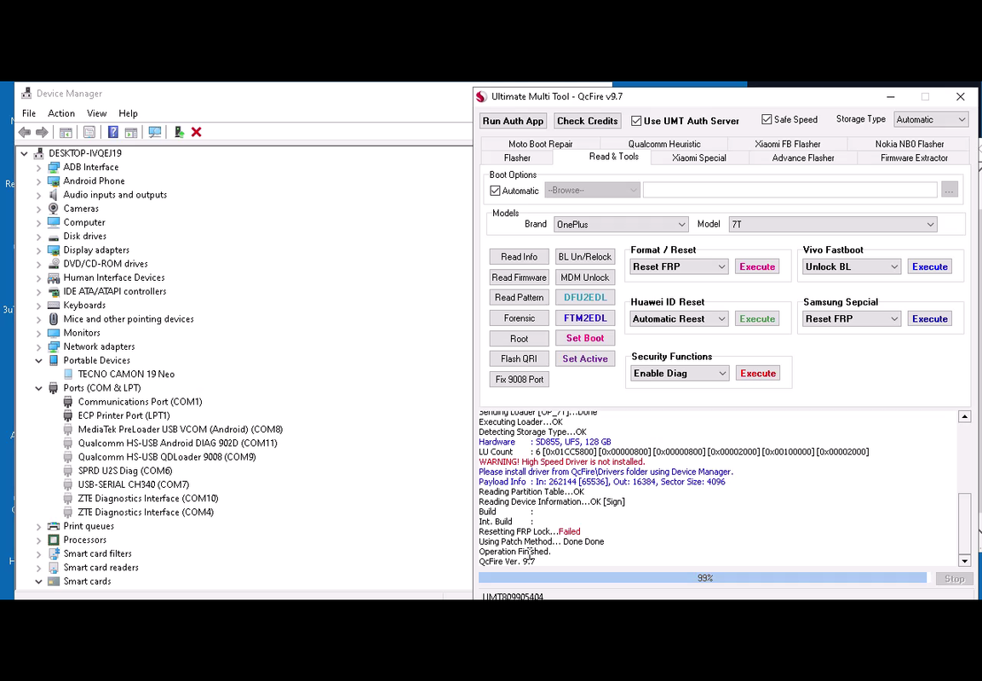Image resolution: width=982 pixels, height=681 pixels.
Task: Click the Check Credits button
Action: [588, 121]
